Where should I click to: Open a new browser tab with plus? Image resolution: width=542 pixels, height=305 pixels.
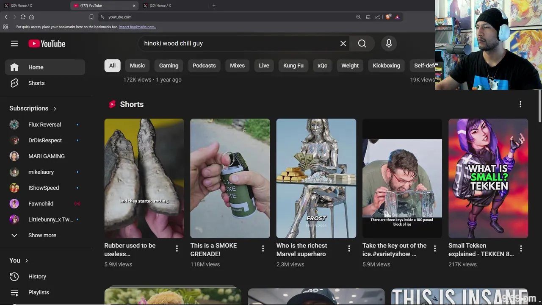(214, 6)
